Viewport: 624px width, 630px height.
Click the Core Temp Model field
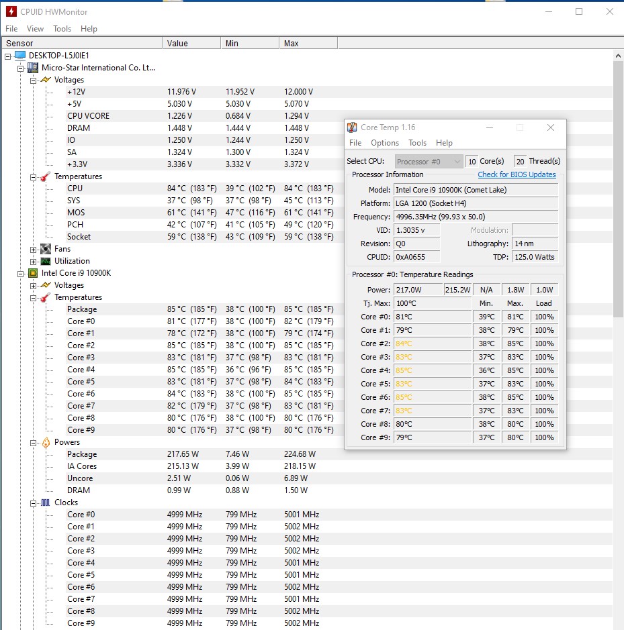point(476,190)
